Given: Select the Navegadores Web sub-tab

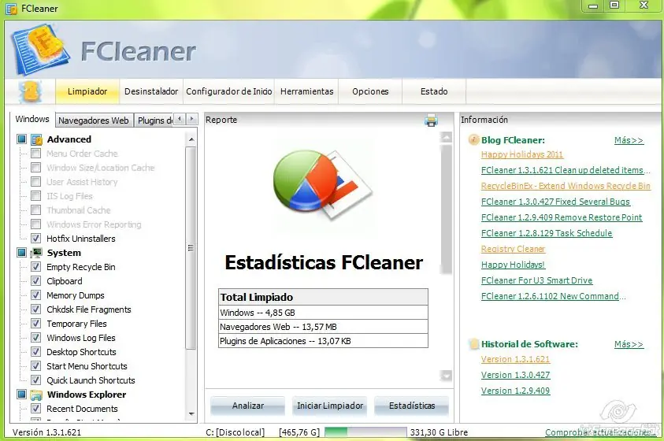Looking at the screenshot, I should pyautogui.click(x=94, y=120).
